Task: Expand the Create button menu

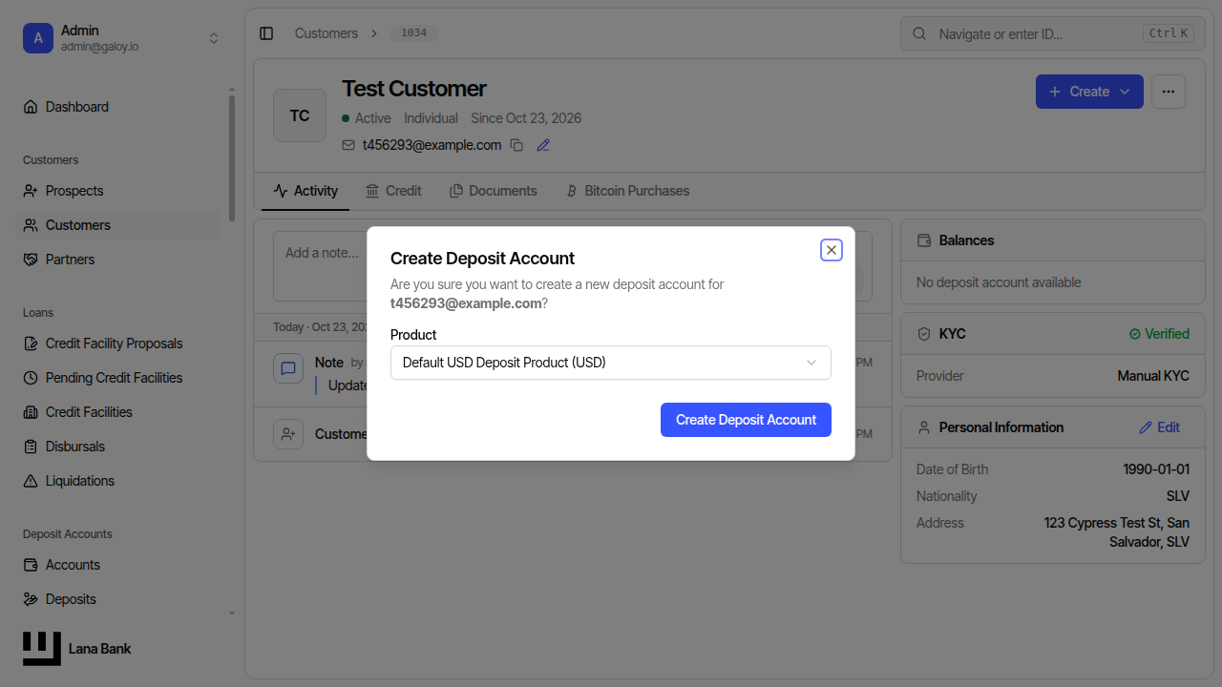Action: tap(1089, 92)
